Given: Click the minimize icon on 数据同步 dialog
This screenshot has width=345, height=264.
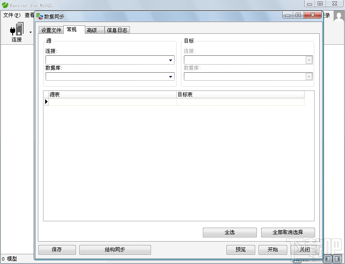Looking at the screenshot, I should [287, 15].
